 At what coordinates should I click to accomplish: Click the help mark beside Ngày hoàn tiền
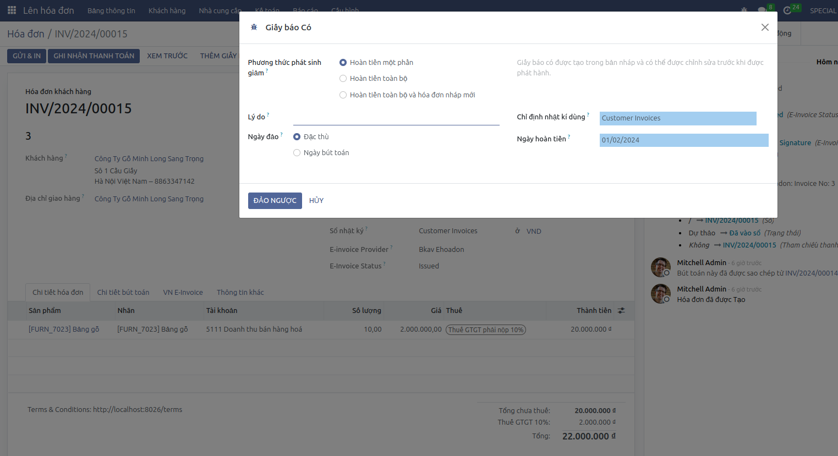[x=569, y=137]
